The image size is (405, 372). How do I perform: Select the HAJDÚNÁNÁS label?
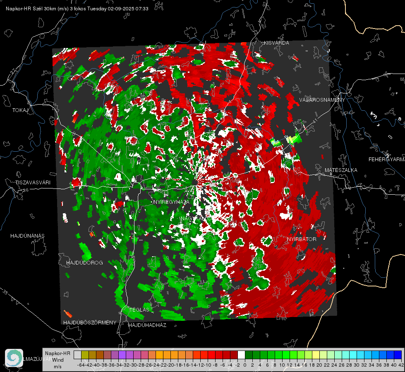coord(27,236)
